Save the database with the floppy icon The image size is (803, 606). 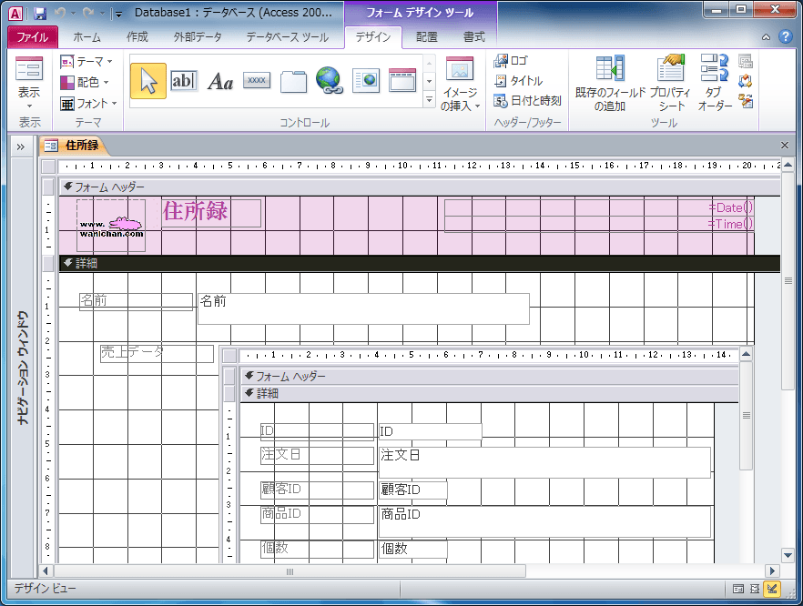[39, 14]
